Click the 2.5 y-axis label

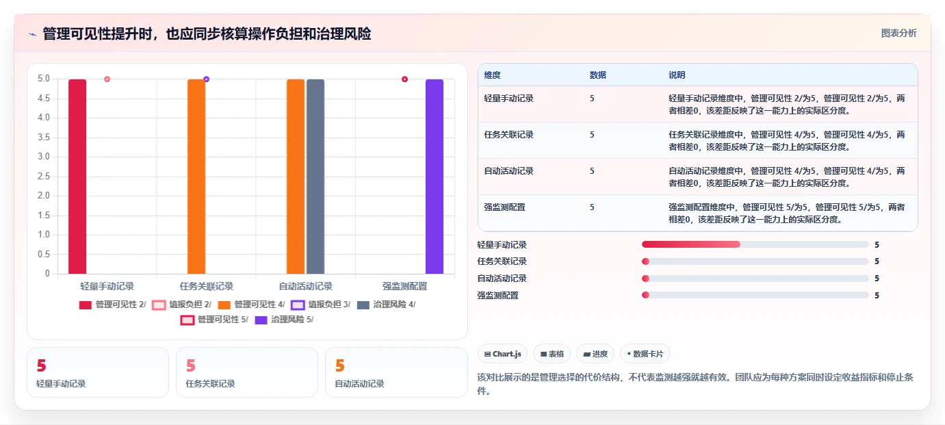pos(44,177)
